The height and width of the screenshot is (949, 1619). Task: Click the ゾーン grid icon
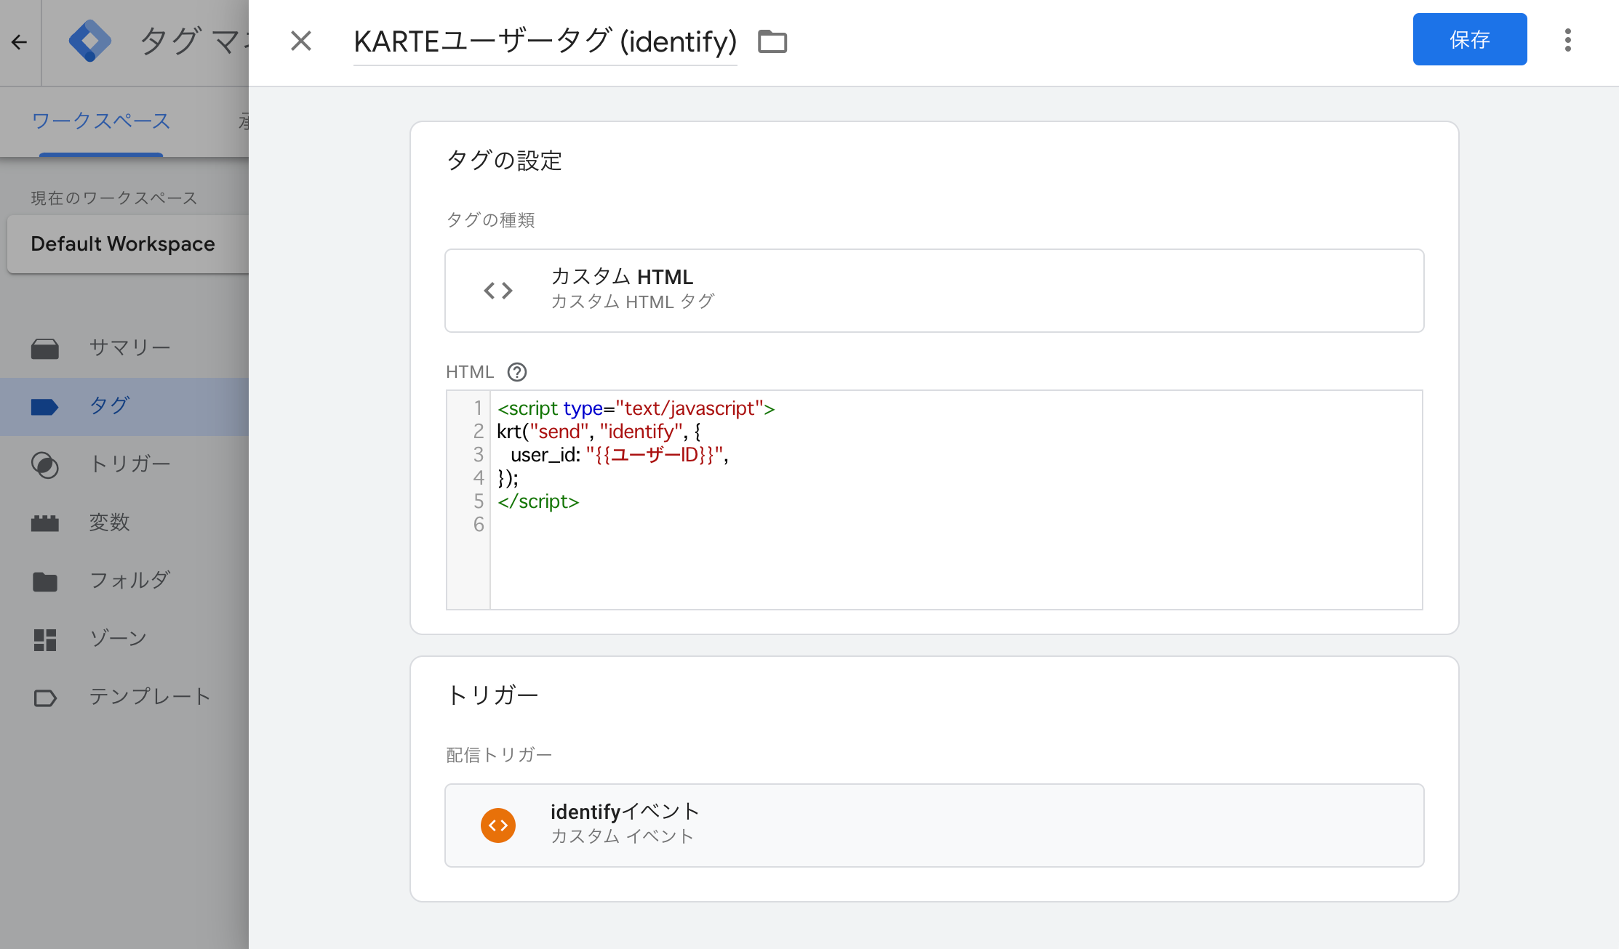(45, 639)
